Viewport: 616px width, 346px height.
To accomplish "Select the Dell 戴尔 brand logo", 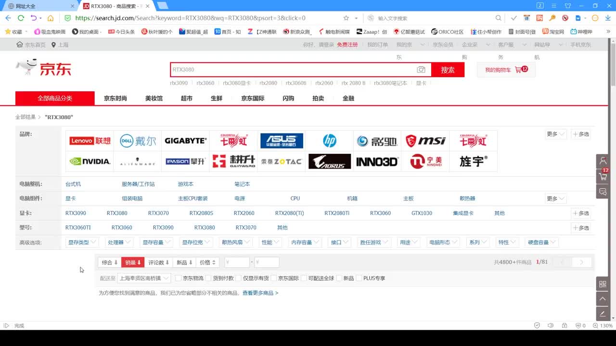I will (138, 141).
